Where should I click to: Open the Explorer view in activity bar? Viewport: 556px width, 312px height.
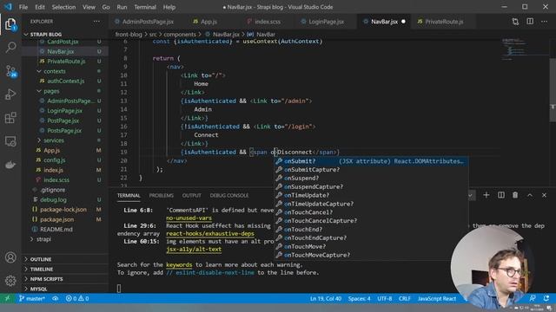coord(10,24)
